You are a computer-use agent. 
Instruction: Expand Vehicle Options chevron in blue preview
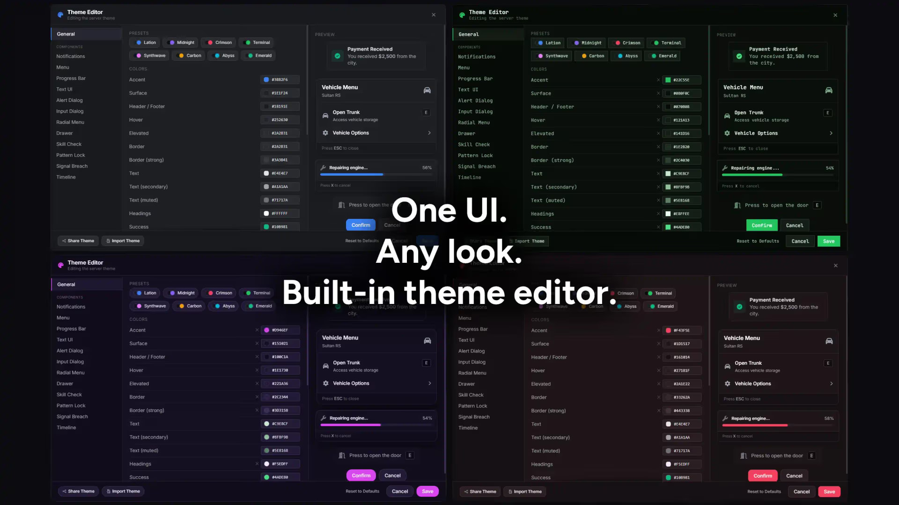[429, 133]
